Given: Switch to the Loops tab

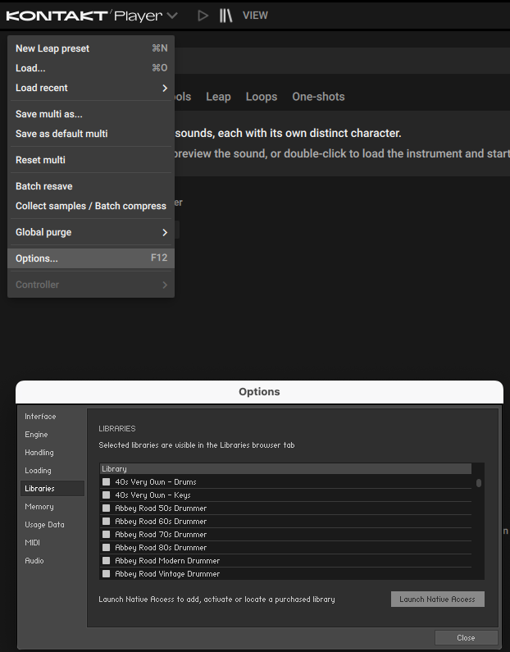Looking at the screenshot, I should [262, 97].
